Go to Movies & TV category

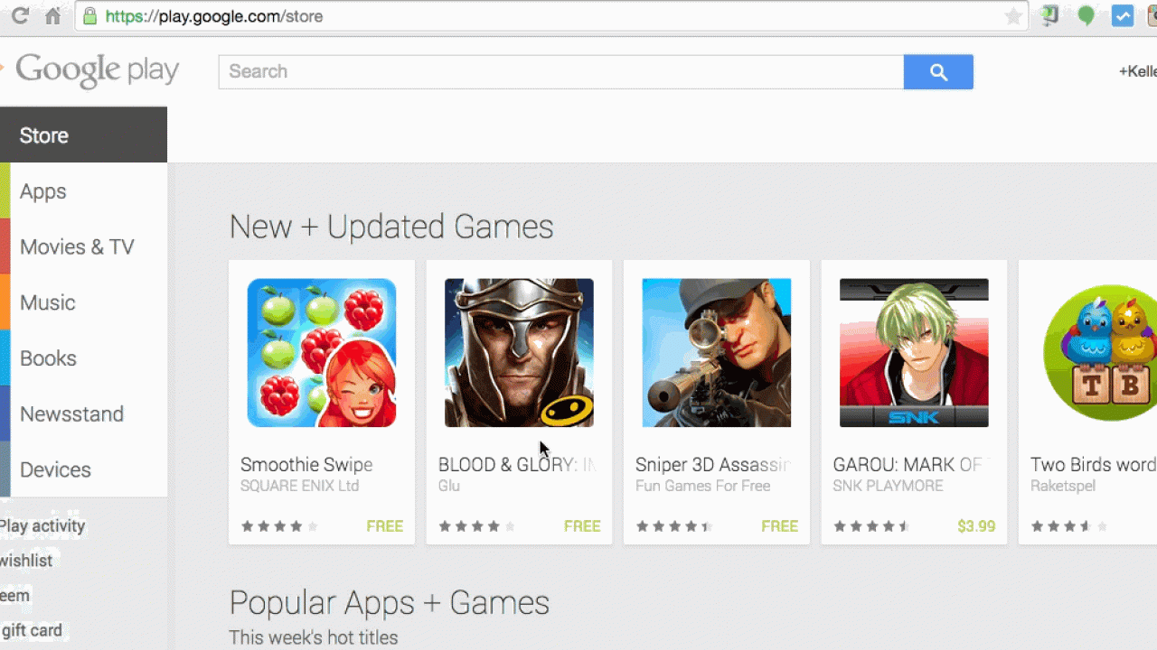click(83, 246)
